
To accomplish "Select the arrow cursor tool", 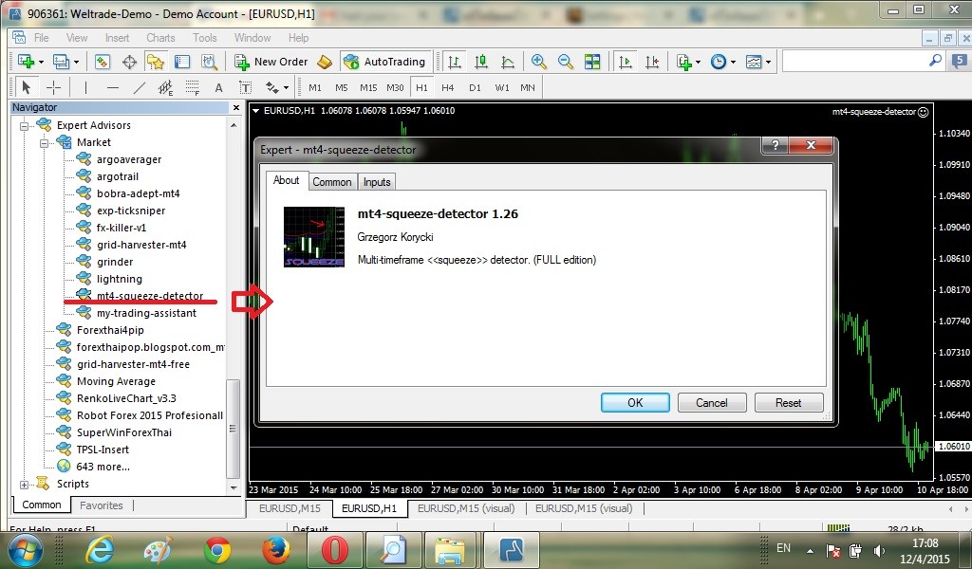I will pos(26,87).
